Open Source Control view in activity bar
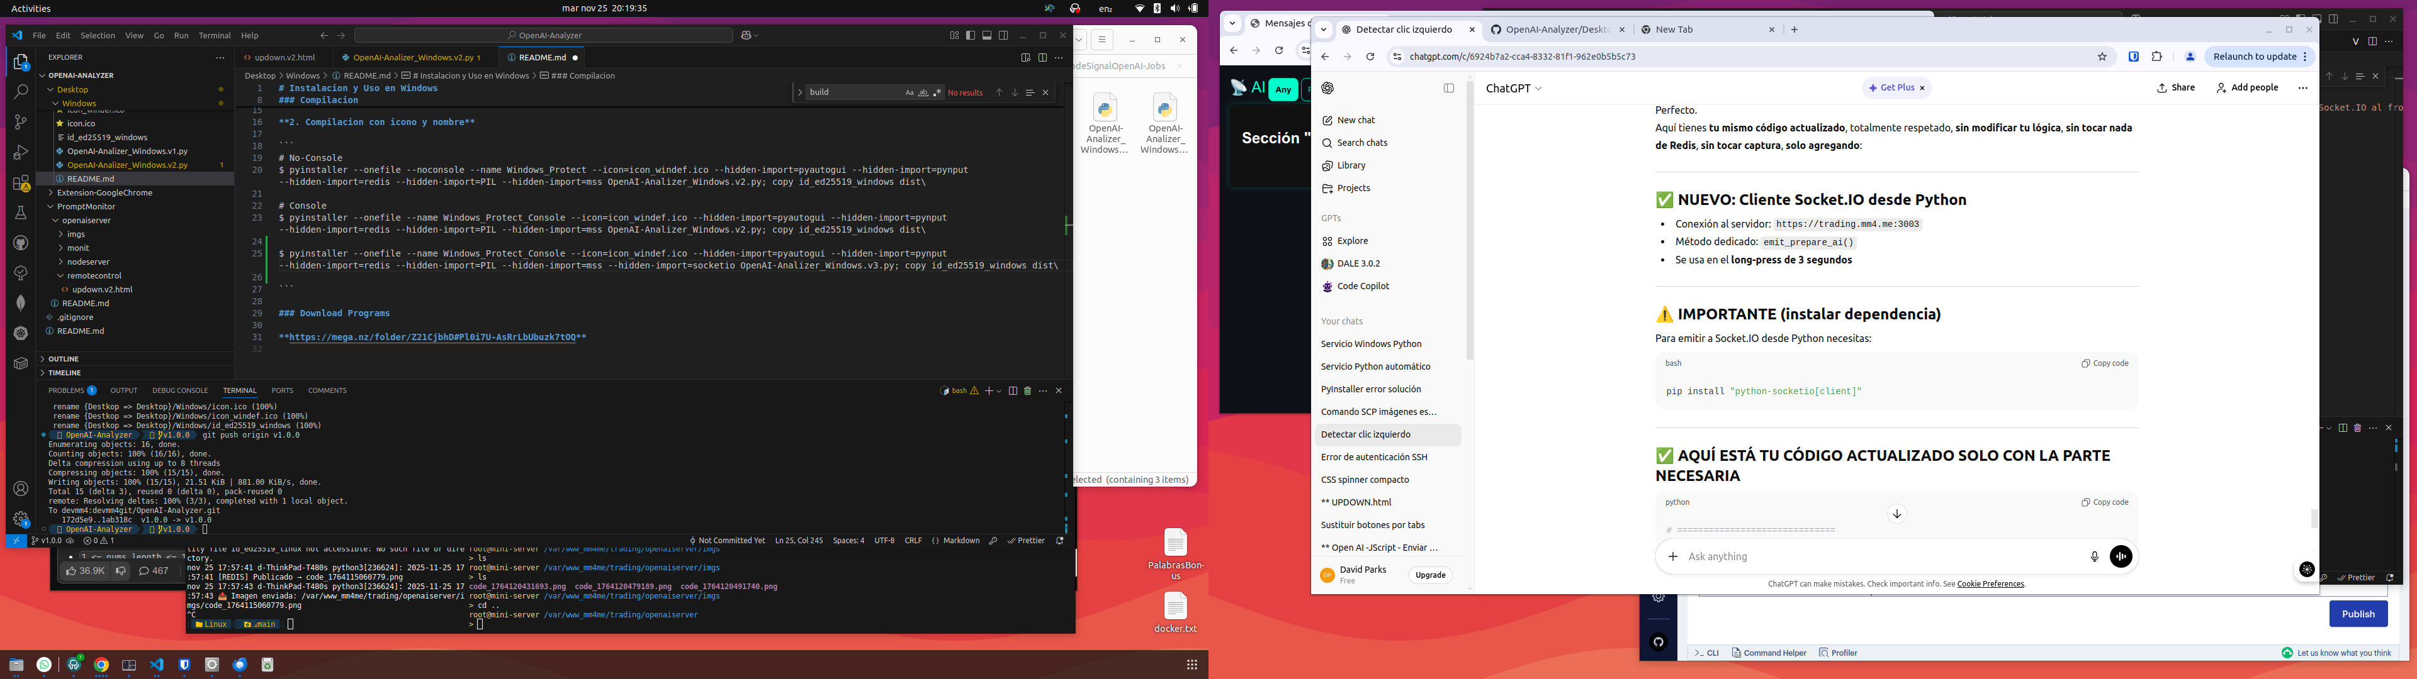 coord(21,122)
